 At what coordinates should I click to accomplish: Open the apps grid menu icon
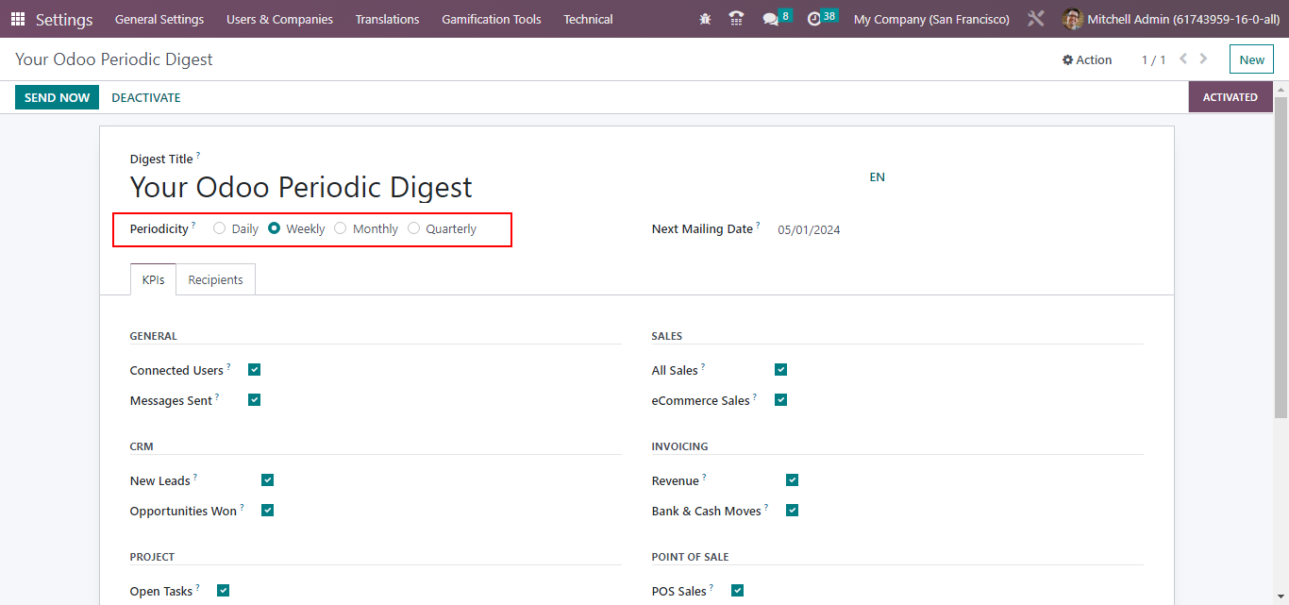point(18,19)
